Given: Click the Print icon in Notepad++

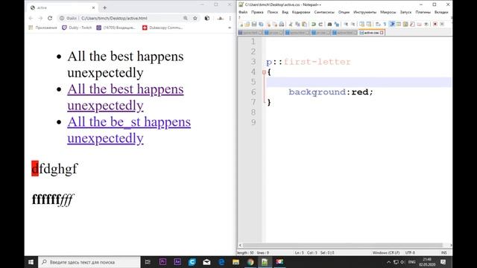Looking at the screenshot, I should (x=282, y=24).
